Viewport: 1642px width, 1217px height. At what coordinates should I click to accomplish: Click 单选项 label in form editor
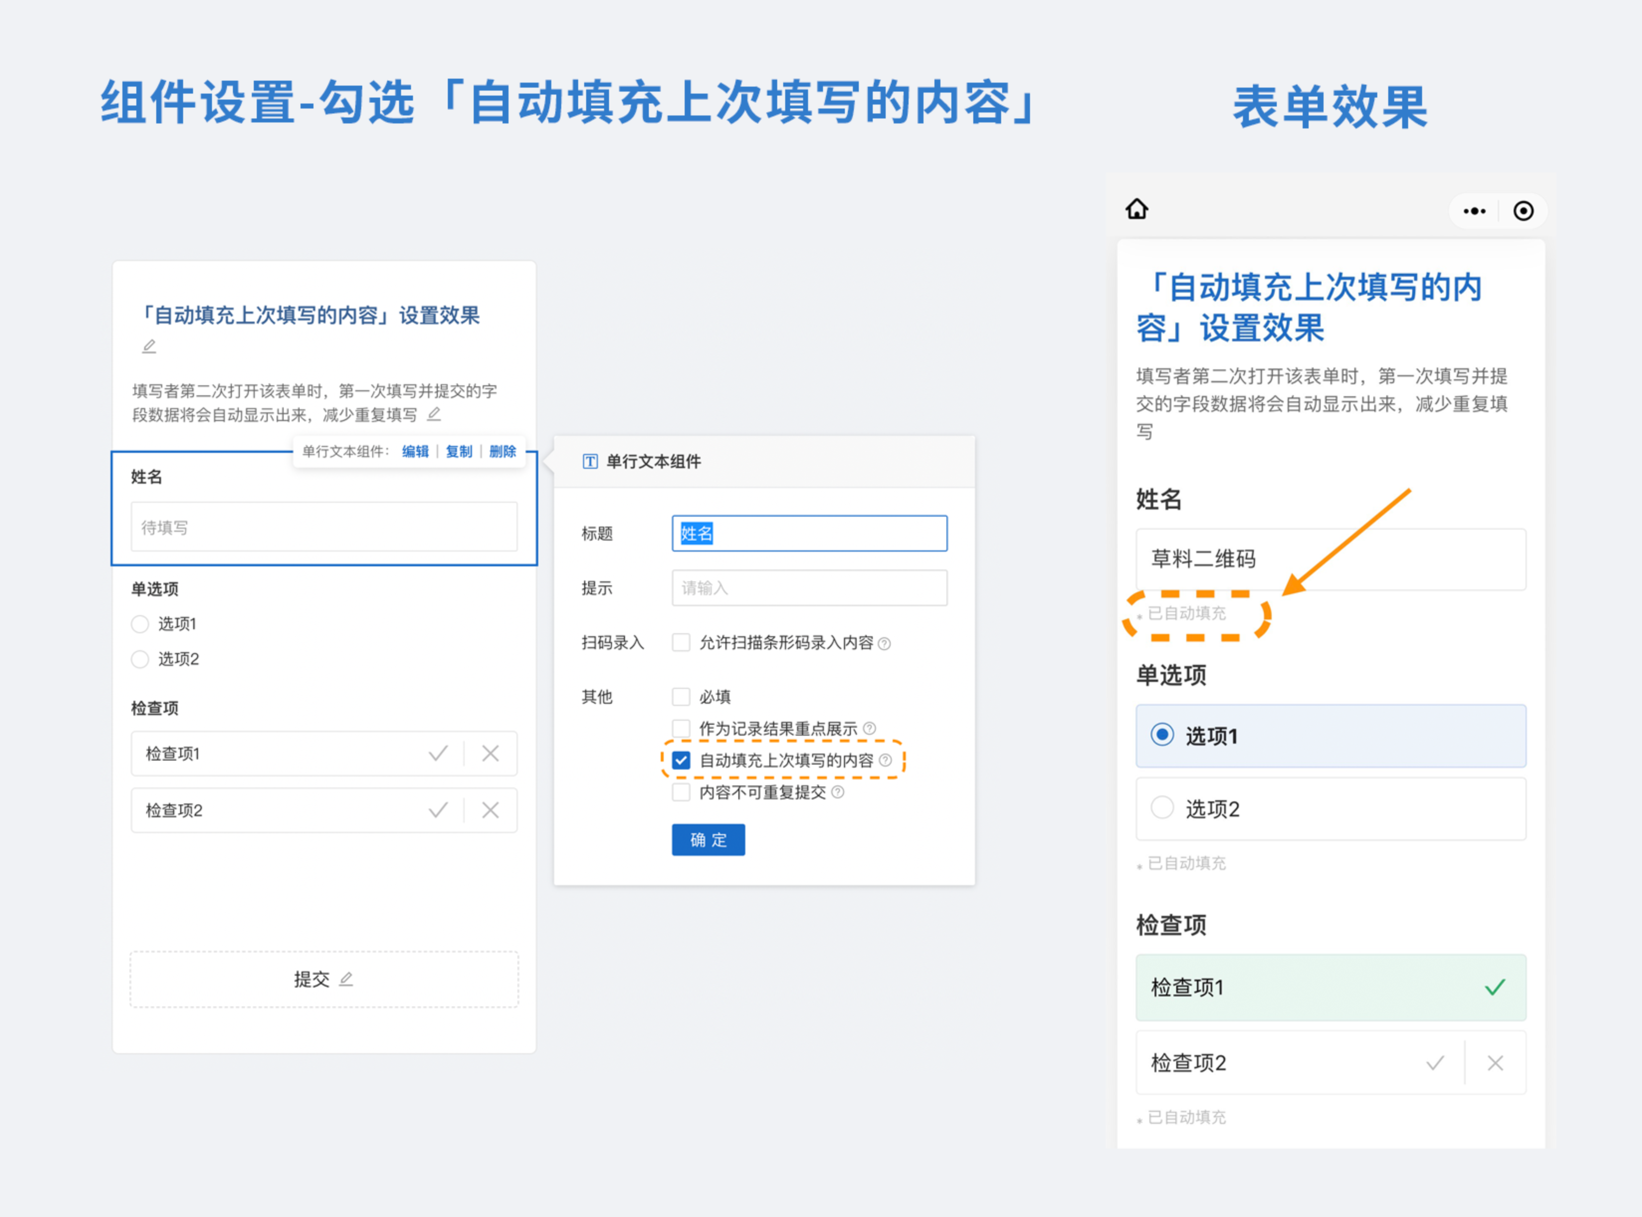coord(155,589)
